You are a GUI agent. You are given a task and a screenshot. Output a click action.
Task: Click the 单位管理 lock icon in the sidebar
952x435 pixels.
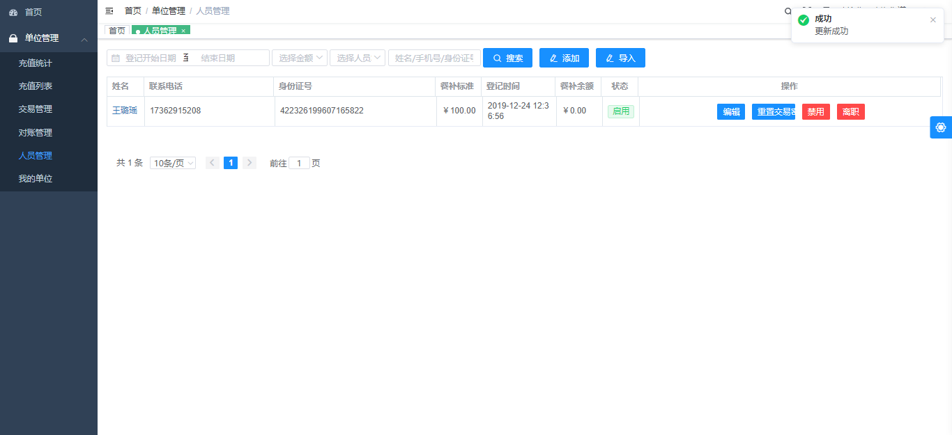tap(13, 38)
